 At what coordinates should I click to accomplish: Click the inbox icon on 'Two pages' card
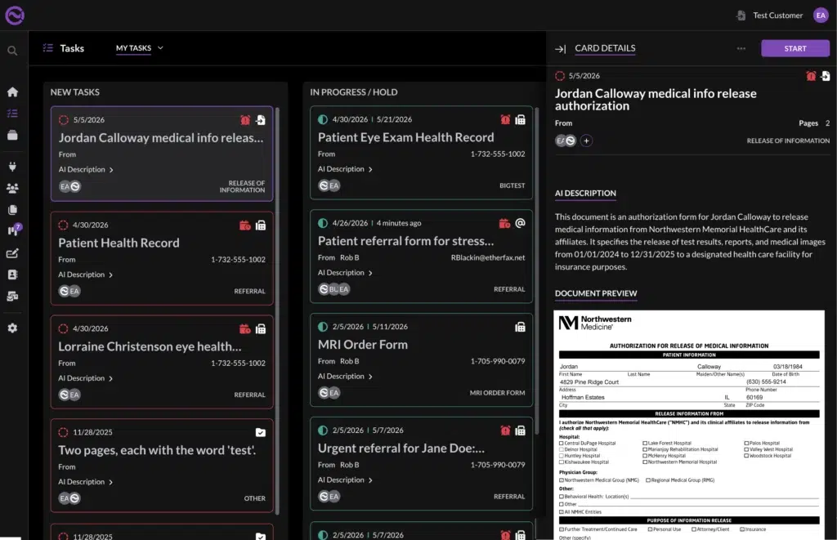point(261,433)
